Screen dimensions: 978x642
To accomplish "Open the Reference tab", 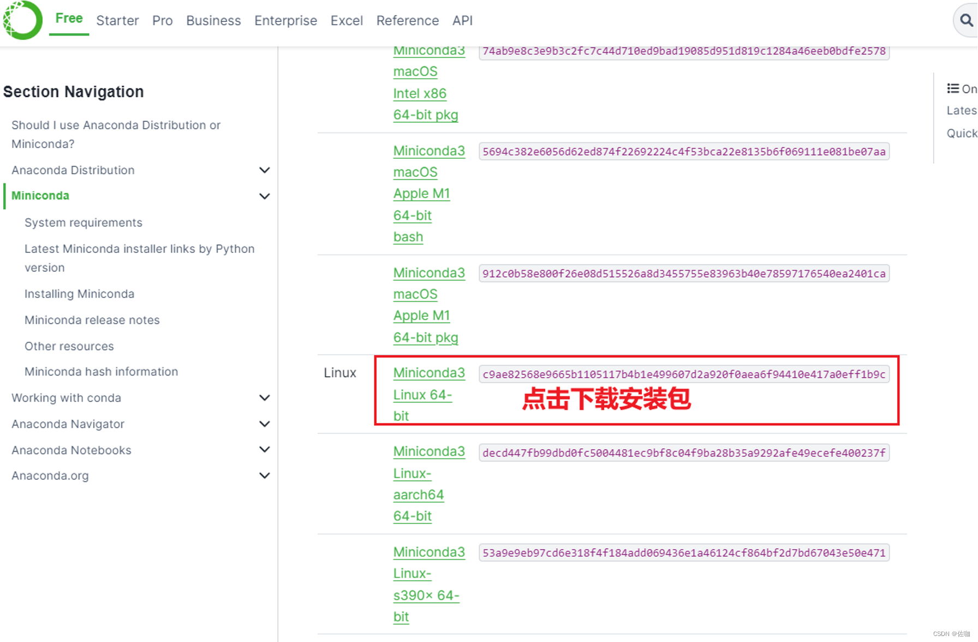I will click(x=408, y=21).
